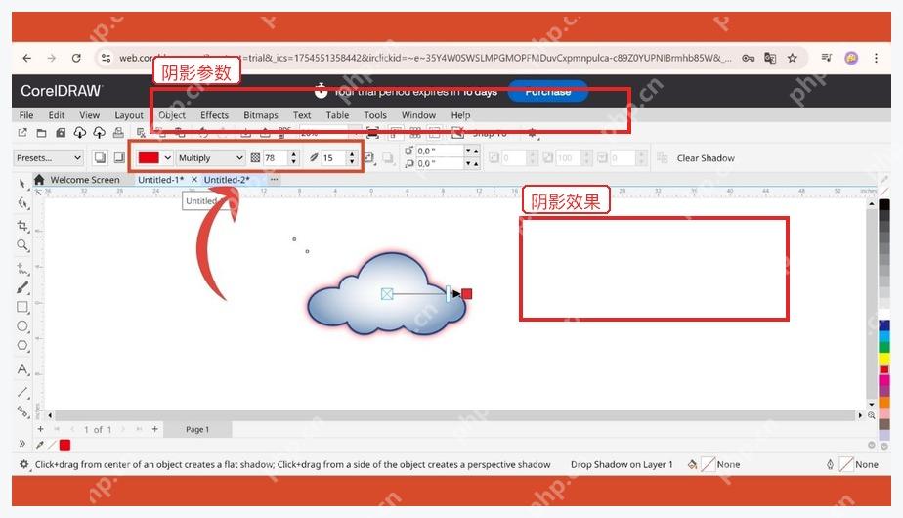Click the feathering direction icon
903x518 pixels.
(369, 158)
